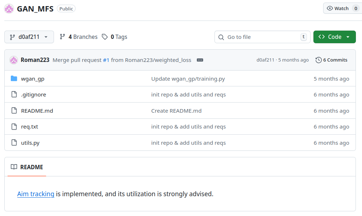Open the wgan_gp folder icon
The height and width of the screenshot is (216, 362).
pyautogui.click(x=14, y=79)
